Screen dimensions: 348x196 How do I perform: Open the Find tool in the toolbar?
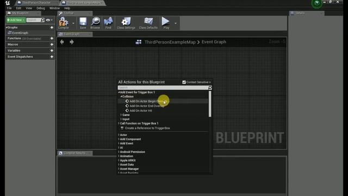pyautogui.click(x=108, y=23)
